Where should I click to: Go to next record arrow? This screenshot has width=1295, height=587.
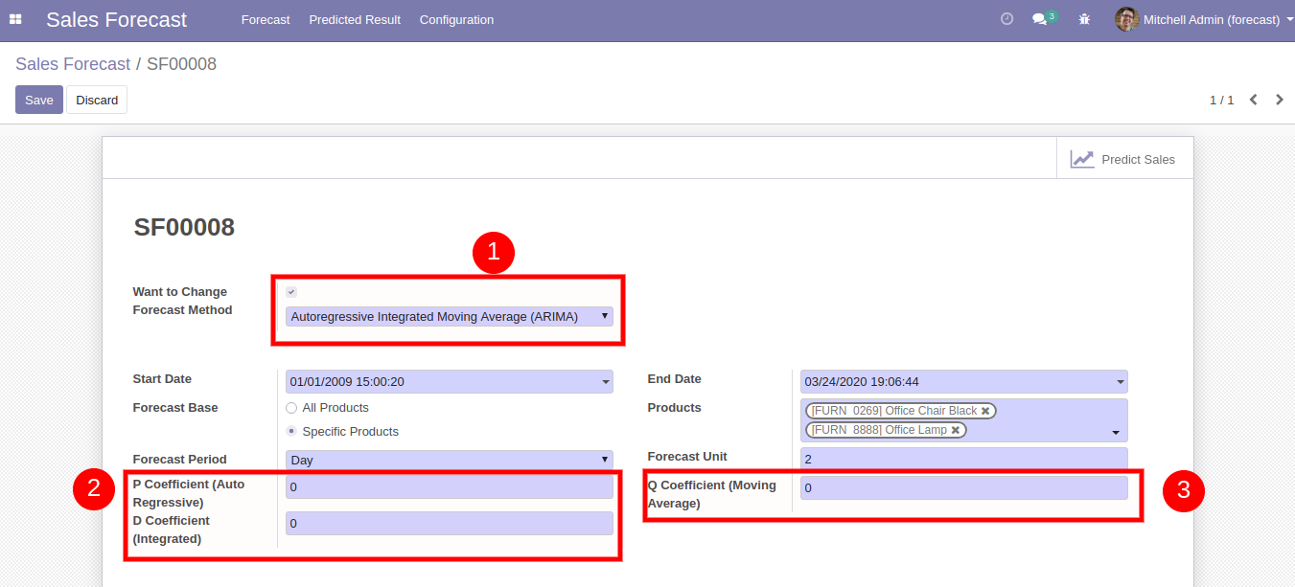[1279, 100]
